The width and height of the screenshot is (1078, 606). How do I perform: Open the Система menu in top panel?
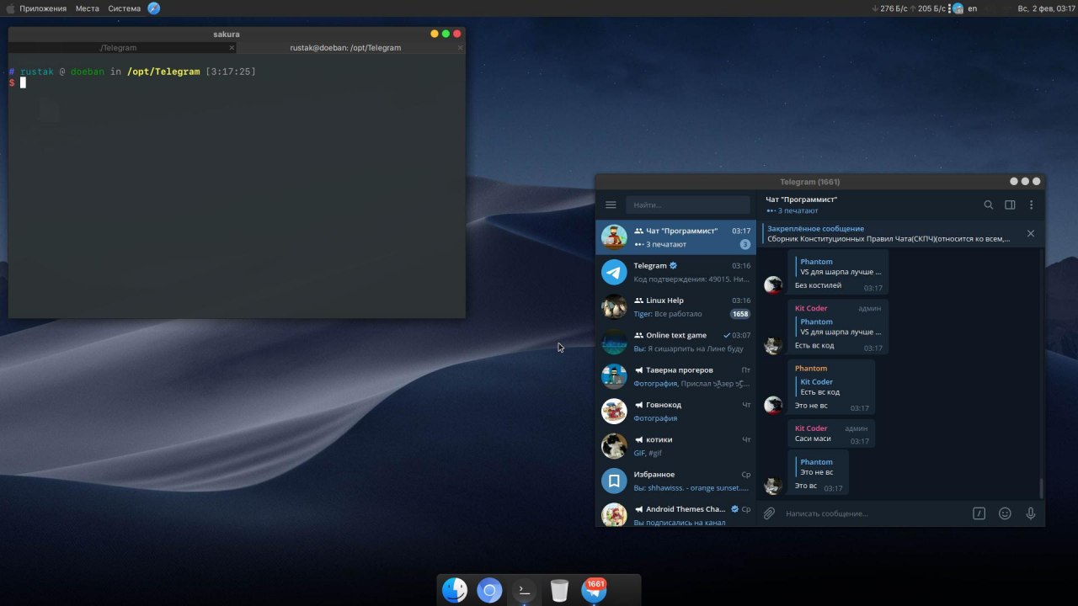(x=124, y=8)
